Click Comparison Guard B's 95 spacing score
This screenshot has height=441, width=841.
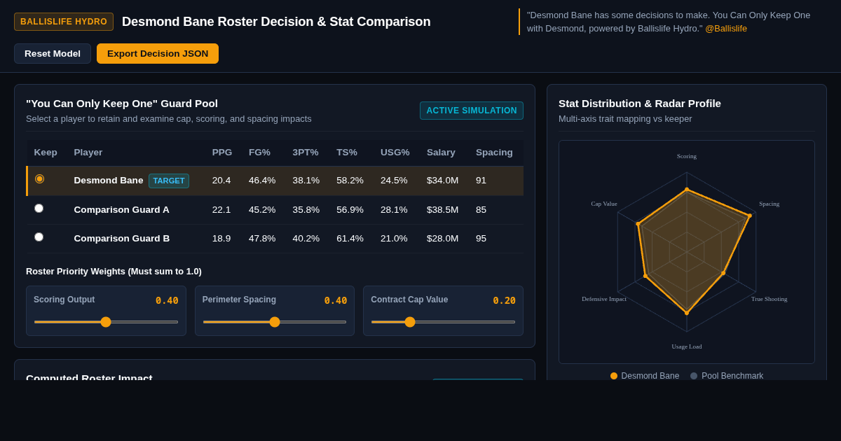tap(481, 239)
